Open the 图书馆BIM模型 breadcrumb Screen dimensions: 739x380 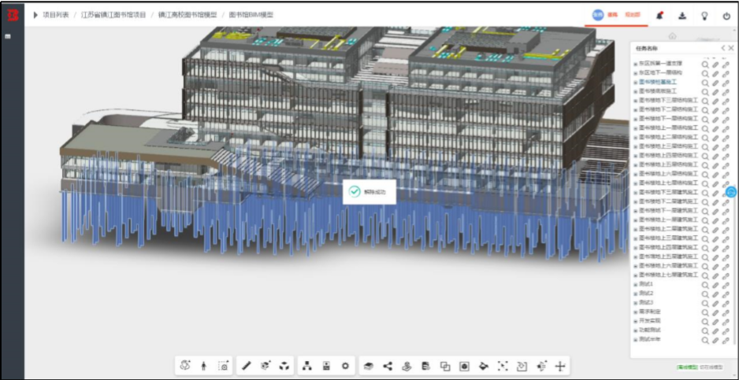click(251, 15)
